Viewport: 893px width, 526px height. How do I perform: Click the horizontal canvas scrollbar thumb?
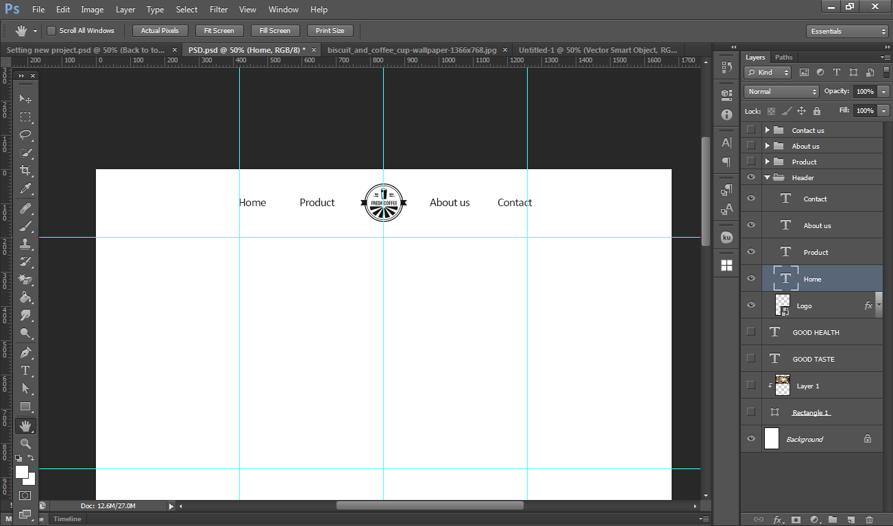tap(430, 505)
